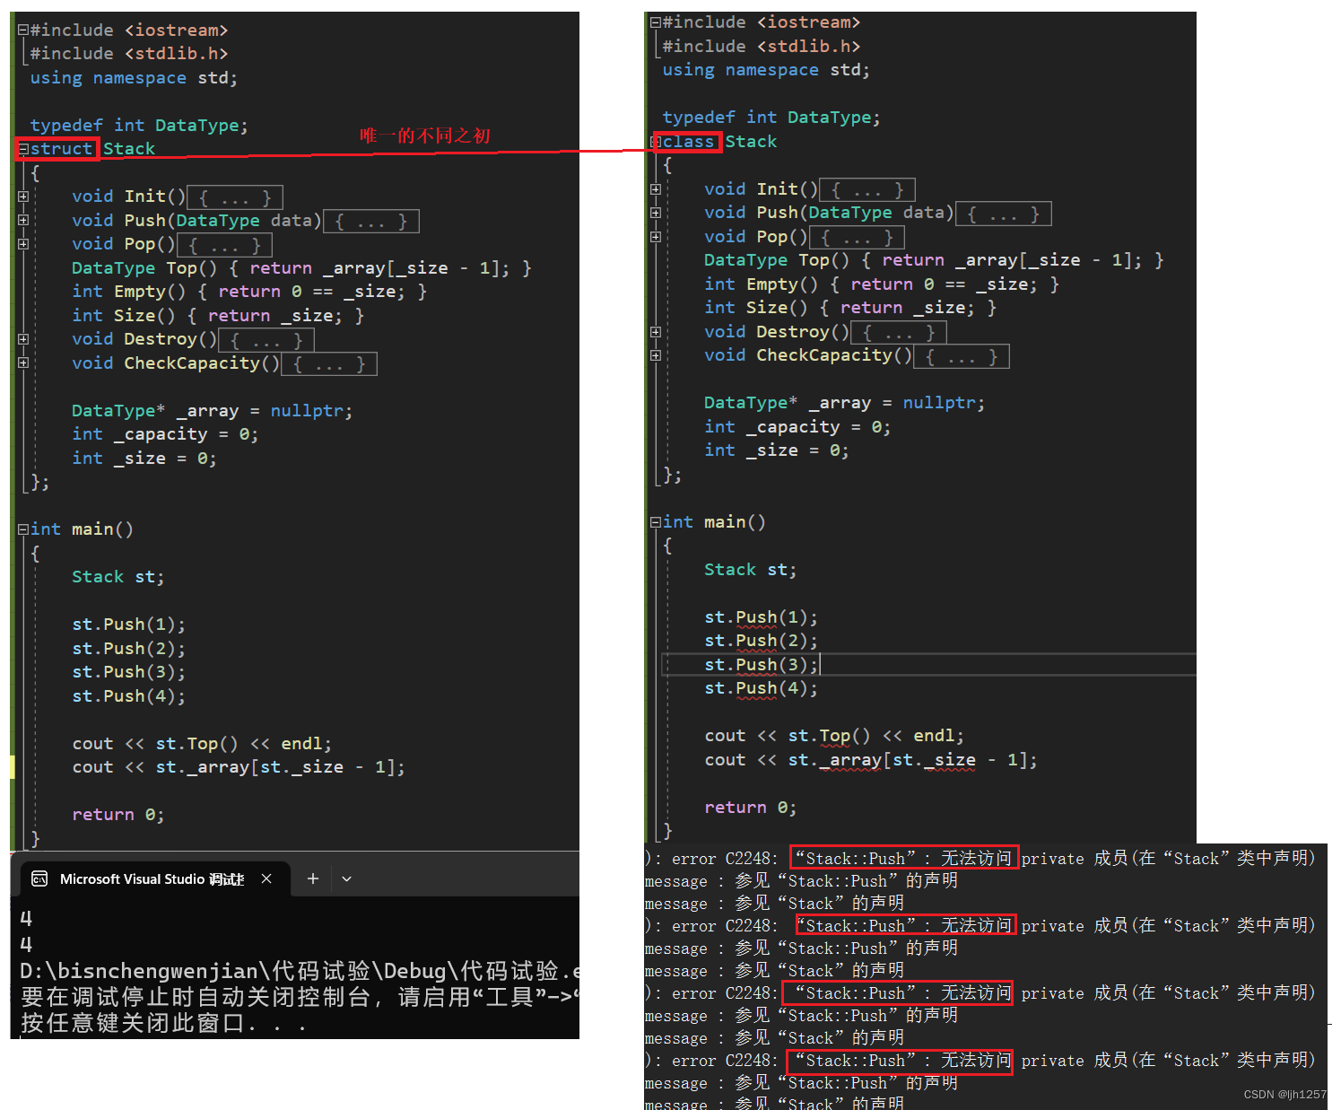
Task: Open Pop() collapsed braces in class version
Action: point(857,237)
